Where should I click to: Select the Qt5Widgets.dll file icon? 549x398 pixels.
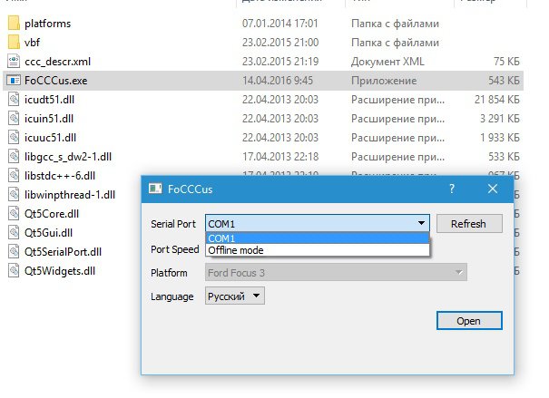tap(14, 271)
